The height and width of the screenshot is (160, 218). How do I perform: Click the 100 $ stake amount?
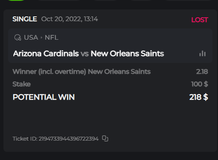point(199,84)
